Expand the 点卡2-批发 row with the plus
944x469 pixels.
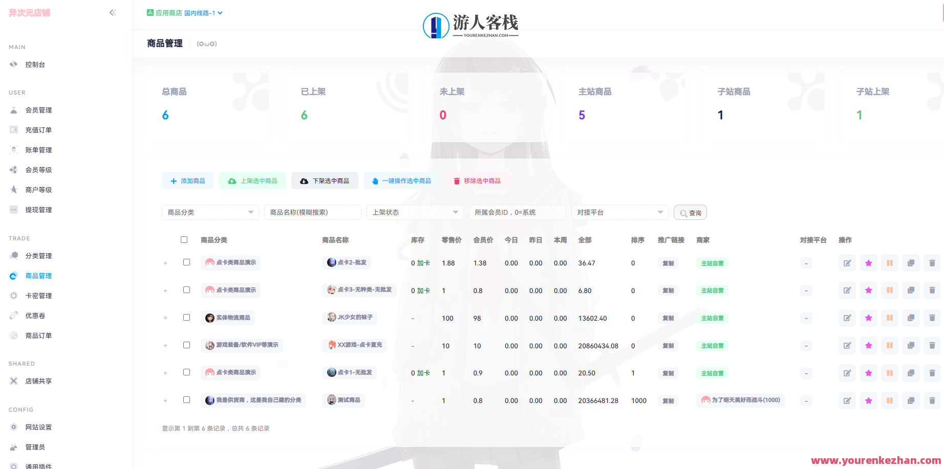pyautogui.click(x=165, y=262)
